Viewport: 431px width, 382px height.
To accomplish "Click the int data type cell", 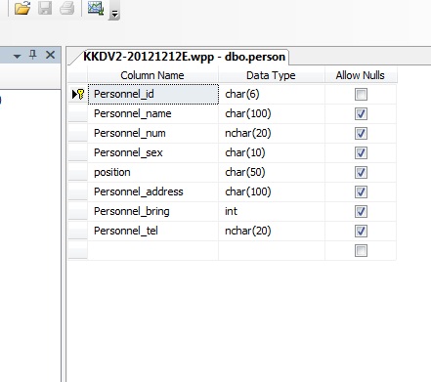I will [x=272, y=212].
